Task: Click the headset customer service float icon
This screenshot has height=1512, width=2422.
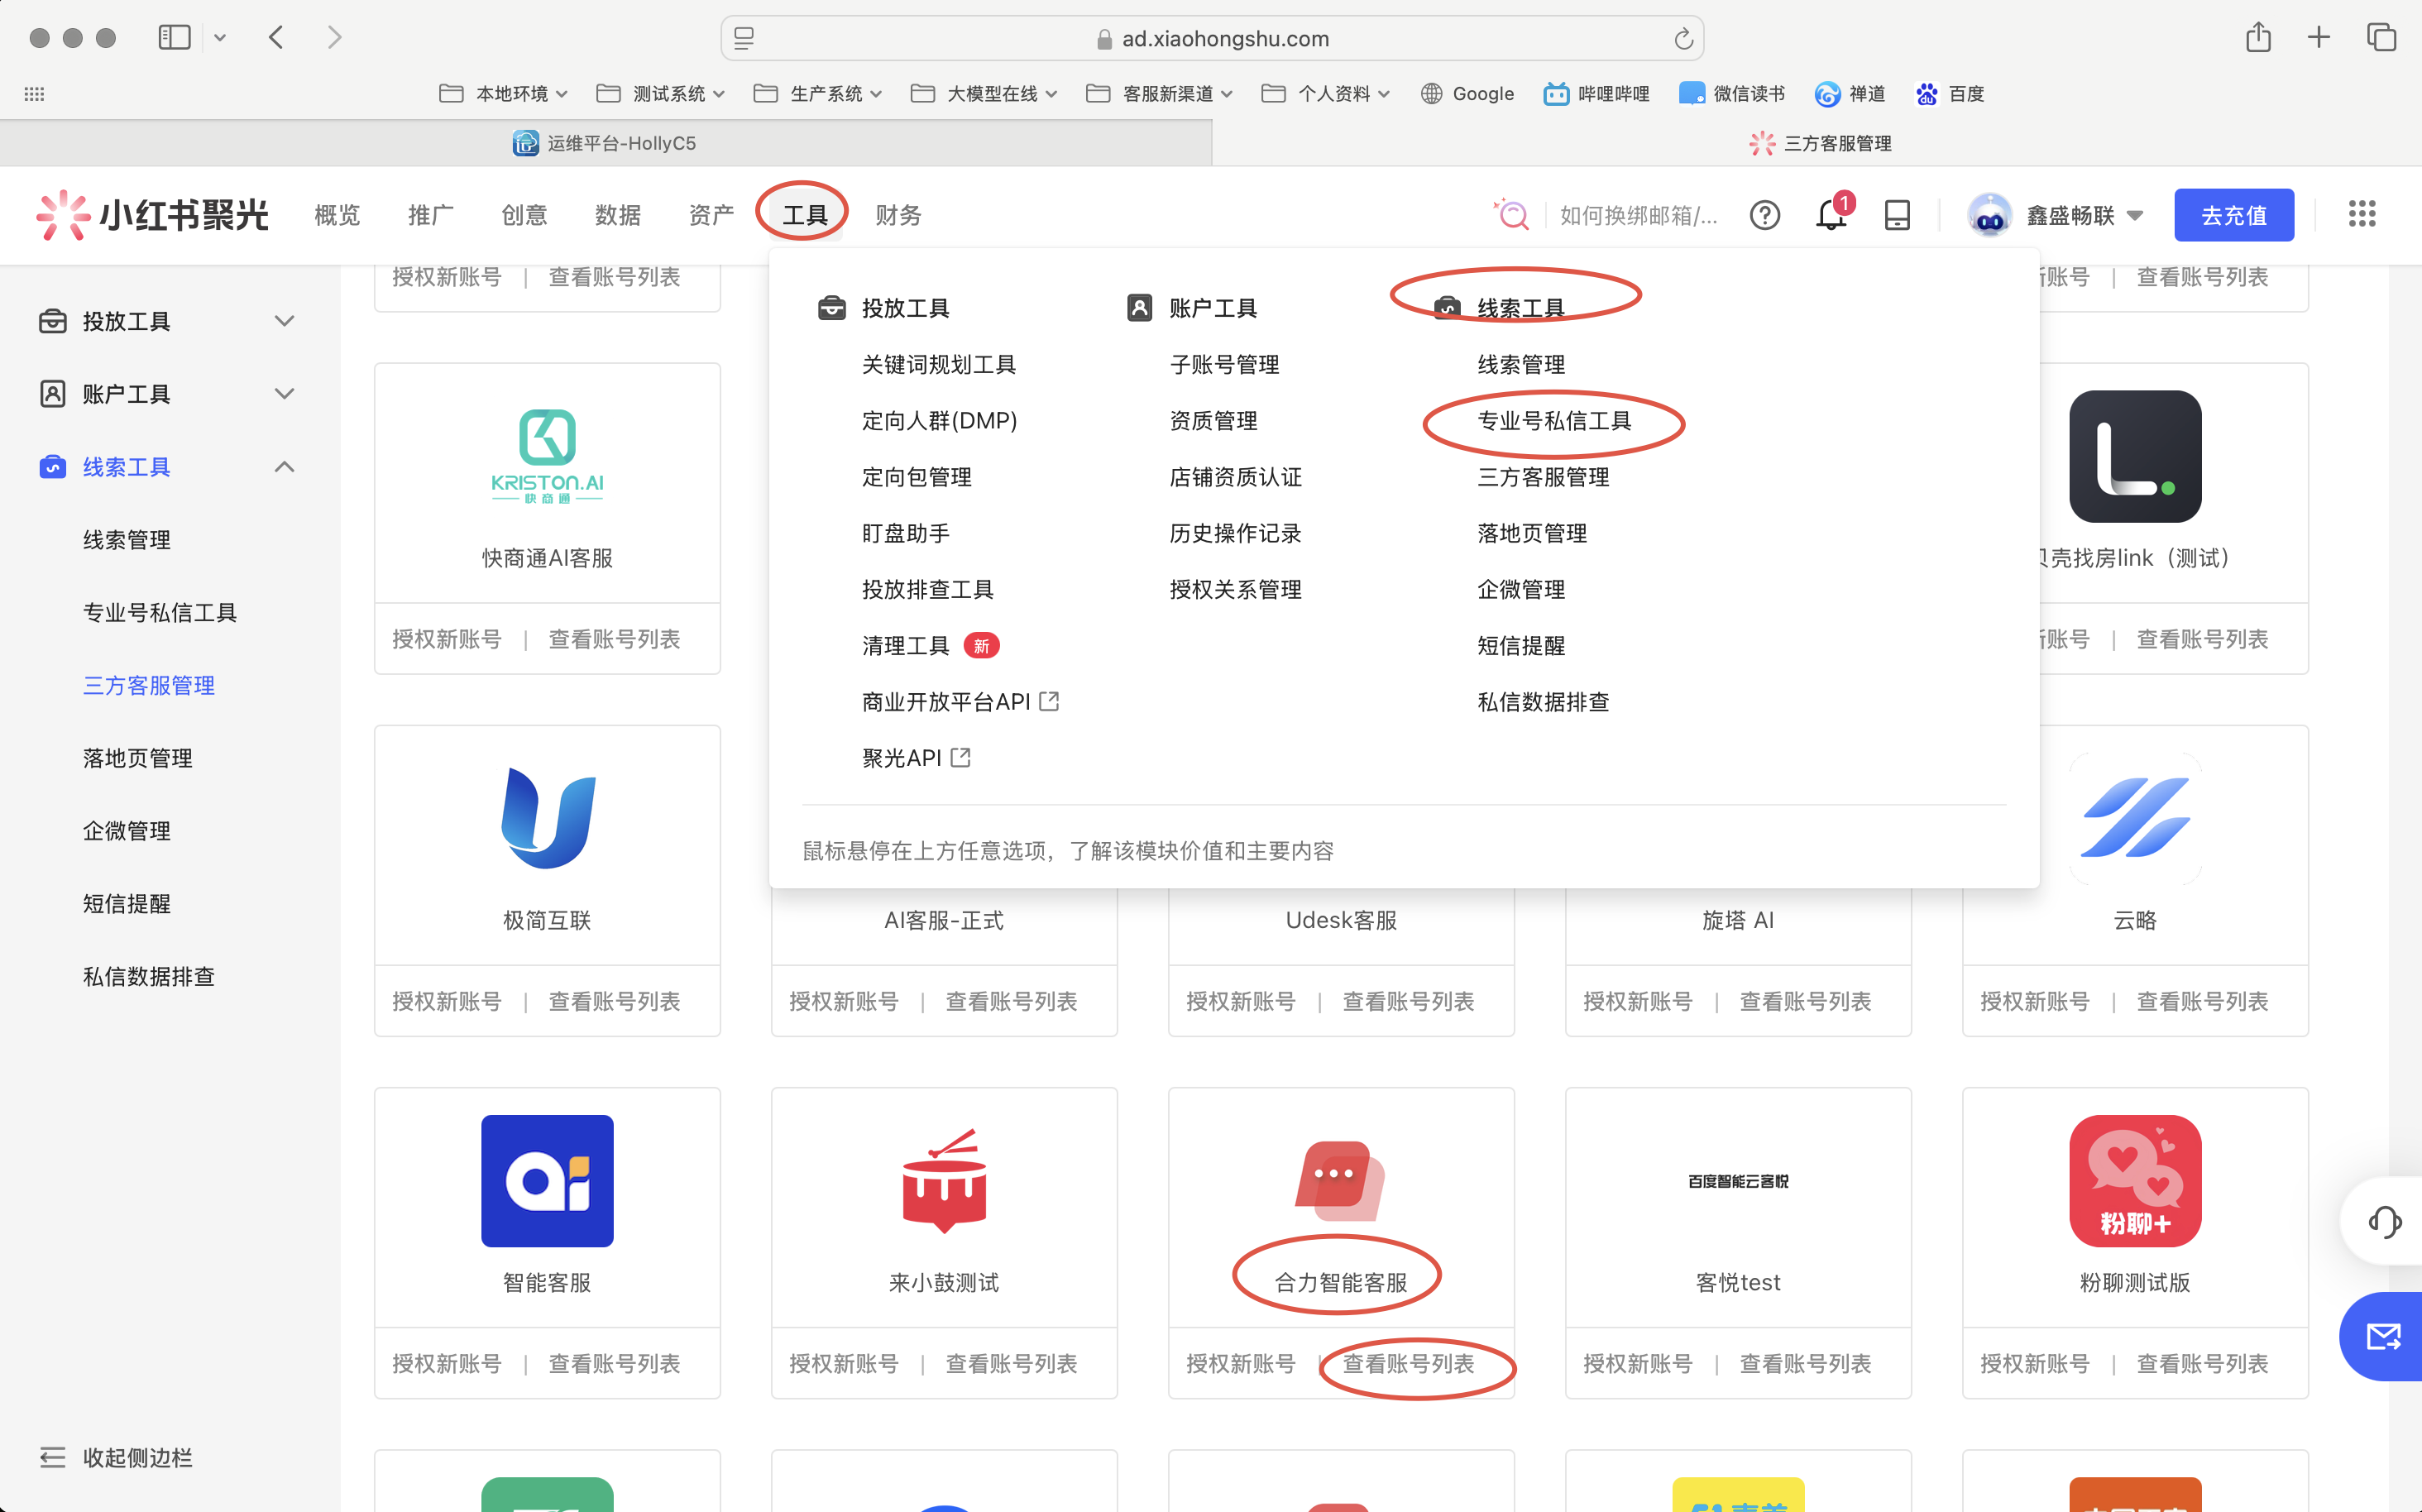Action: point(2384,1221)
